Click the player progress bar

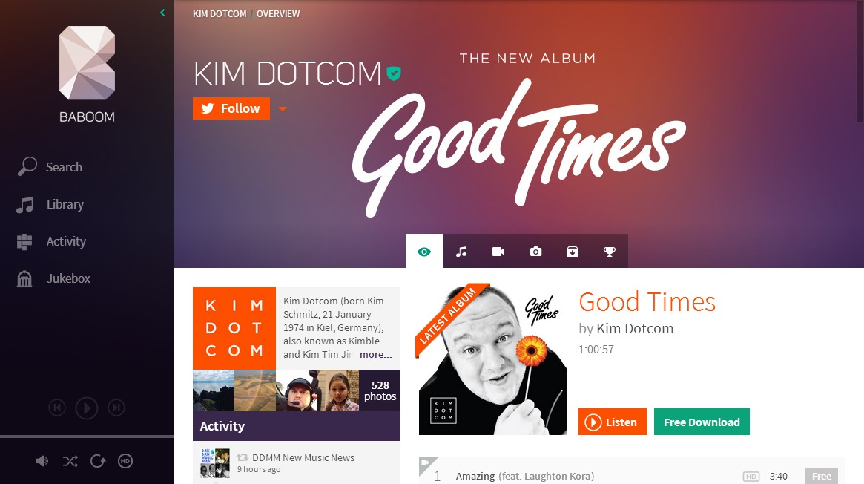87,436
